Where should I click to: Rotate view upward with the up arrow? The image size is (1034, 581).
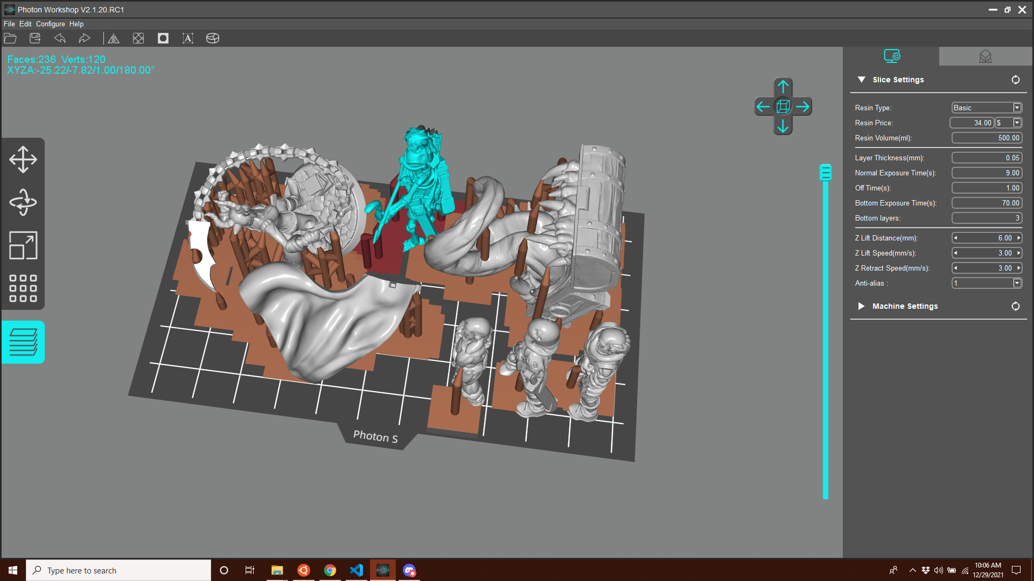pyautogui.click(x=783, y=87)
